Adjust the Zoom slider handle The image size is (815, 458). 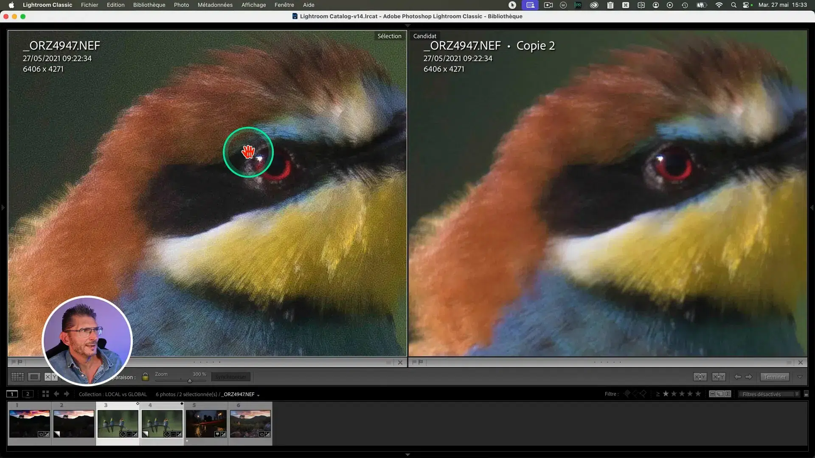[x=190, y=380]
